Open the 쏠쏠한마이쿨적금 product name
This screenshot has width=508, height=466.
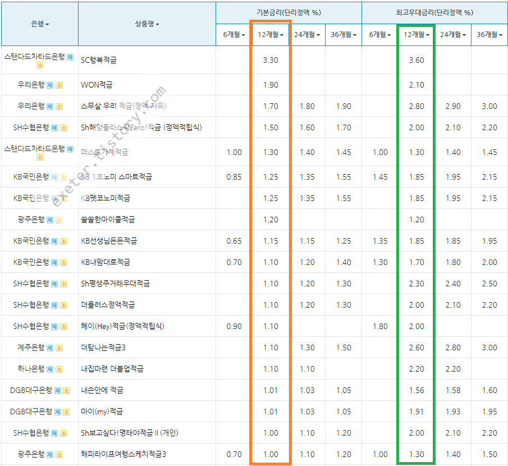click(108, 220)
